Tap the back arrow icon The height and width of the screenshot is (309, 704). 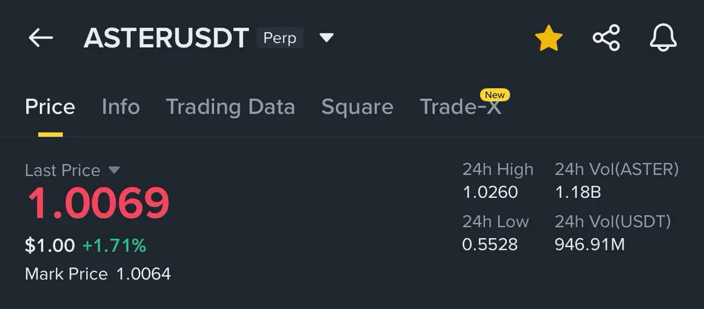40,39
